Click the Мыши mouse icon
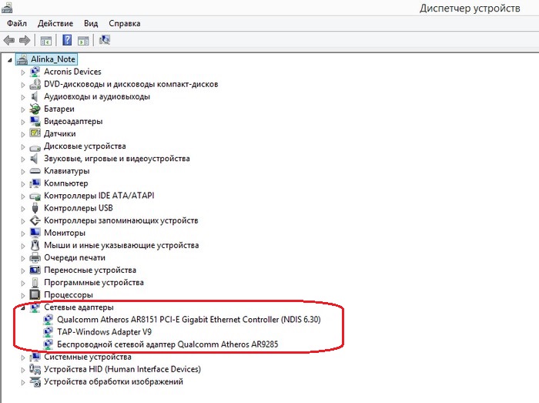Image resolution: width=539 pixels, height=403 pixels. coord(35,245)
